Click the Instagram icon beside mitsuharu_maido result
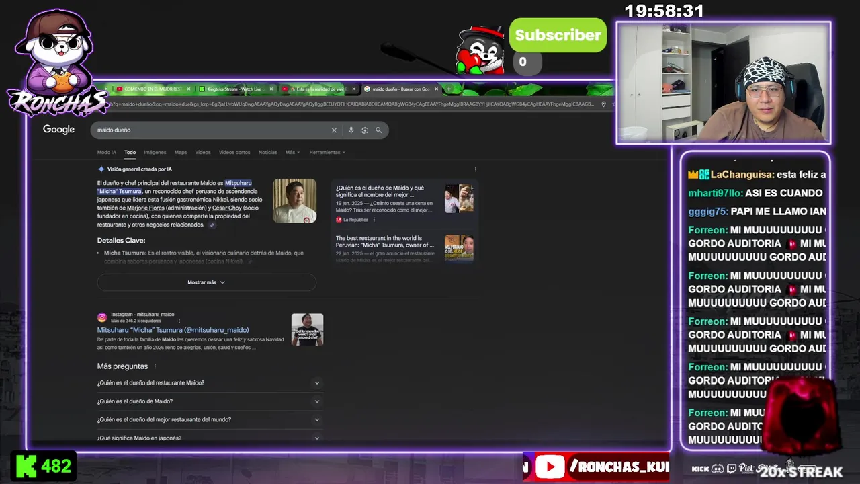The height and width of the screenshot is (484, 860). [102, 317]
